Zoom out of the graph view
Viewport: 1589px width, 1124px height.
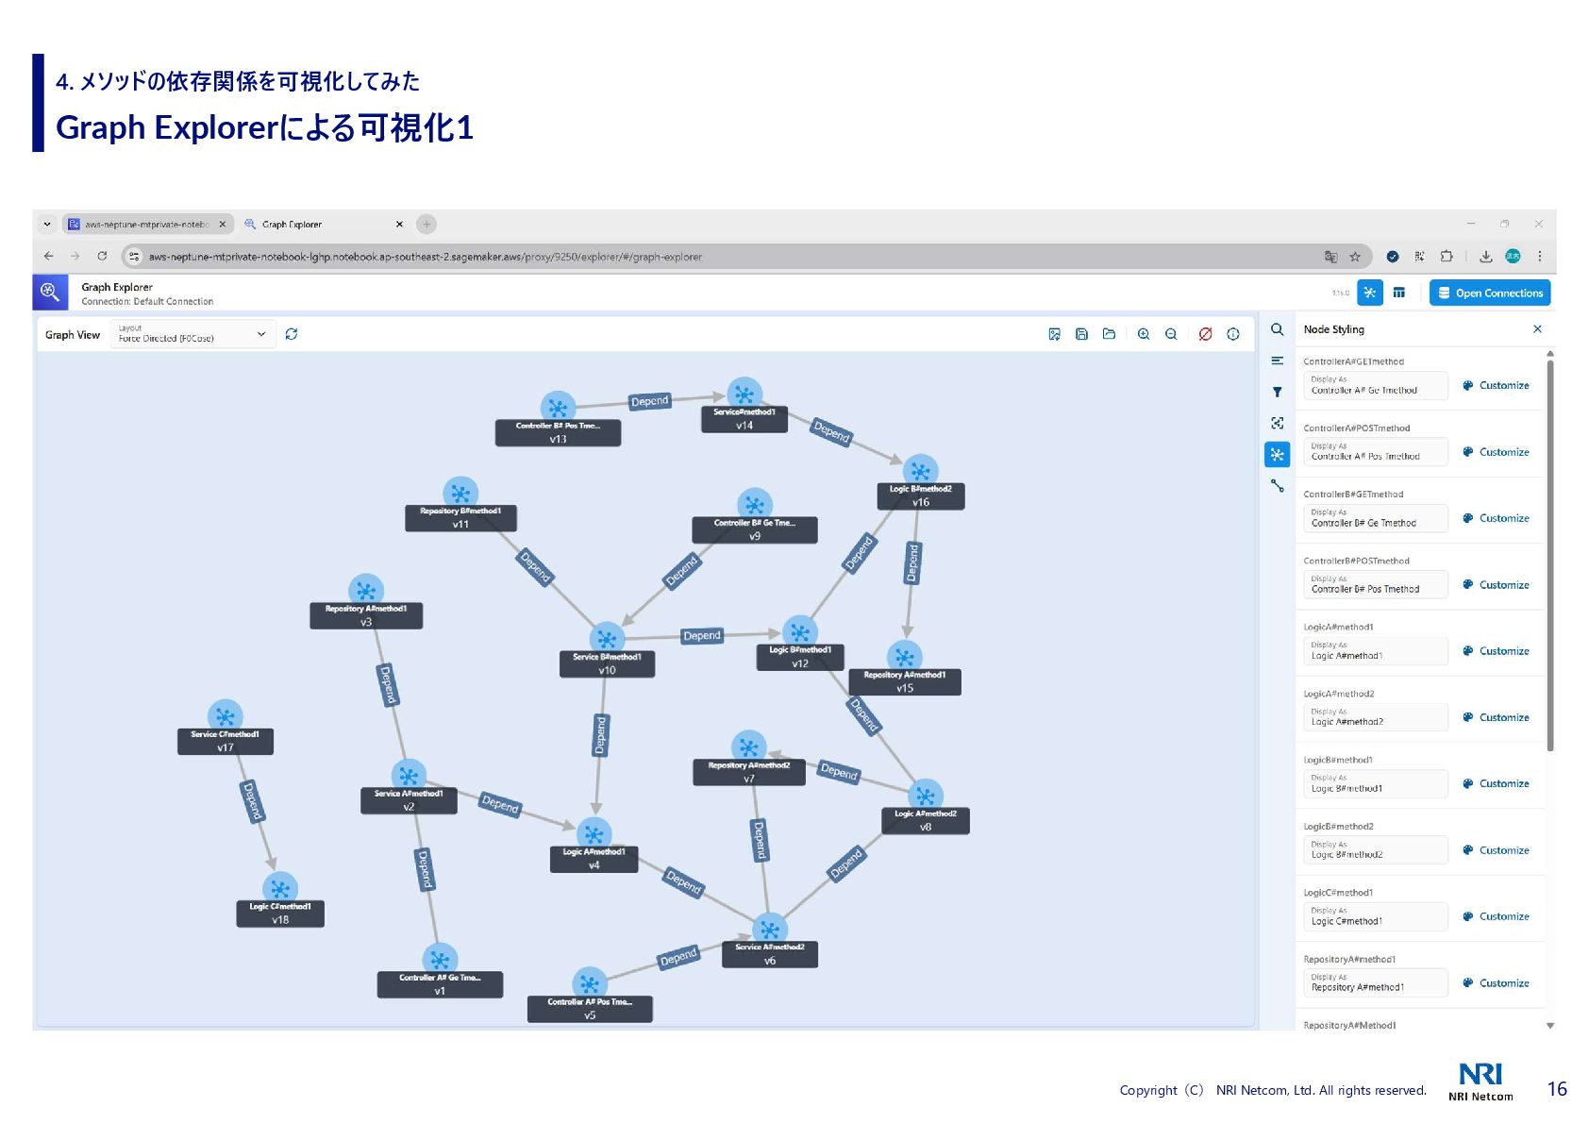tap(1171, 334)
